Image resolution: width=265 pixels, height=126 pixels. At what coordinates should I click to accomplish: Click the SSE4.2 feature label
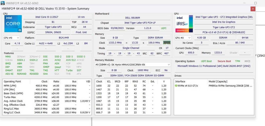point(34,60)
